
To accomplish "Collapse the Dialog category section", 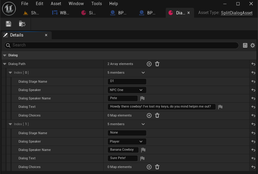I will (x=4, y=55).
